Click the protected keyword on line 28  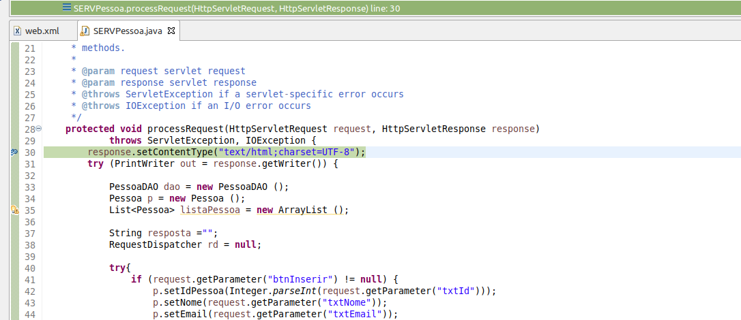pyautogui.click(x=90, y=129)
